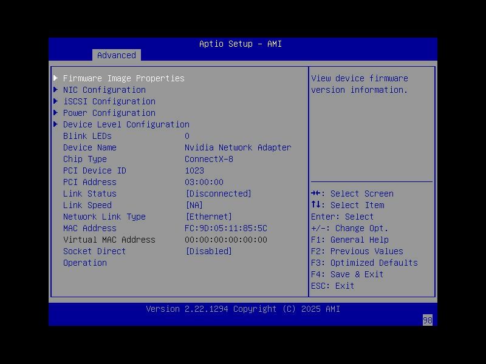Click the Chip Type label
486x364 pixels.
(85, 159)
